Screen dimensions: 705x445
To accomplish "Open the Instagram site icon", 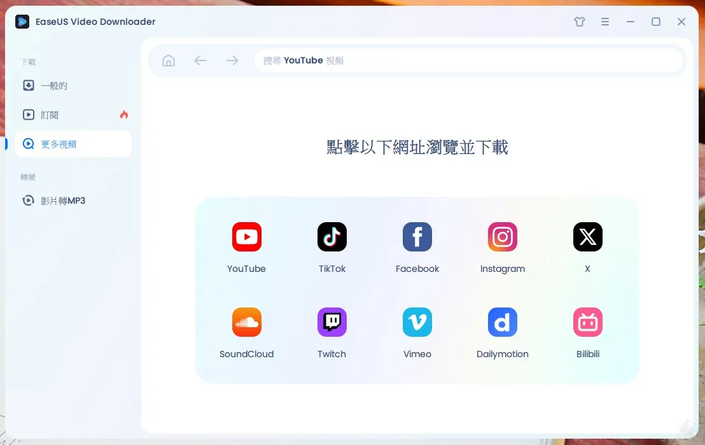I will click(503, 237).
